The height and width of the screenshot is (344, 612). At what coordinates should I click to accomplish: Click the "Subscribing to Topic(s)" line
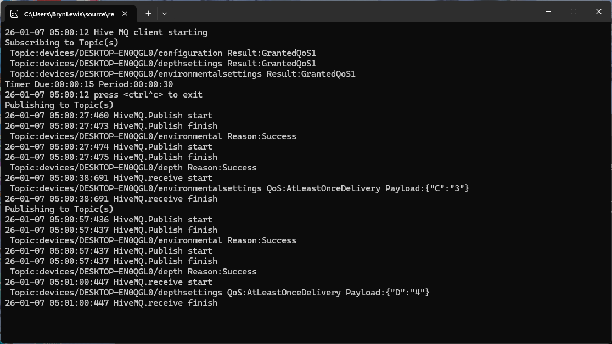61,43
